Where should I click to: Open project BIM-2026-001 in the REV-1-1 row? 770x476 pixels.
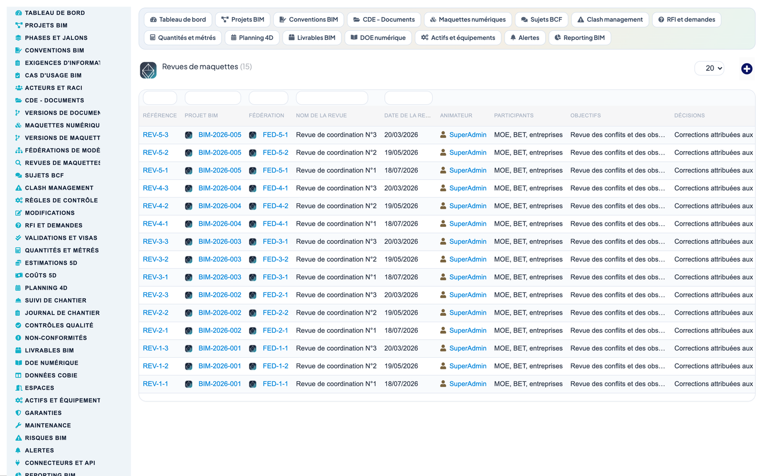(220, 384)
